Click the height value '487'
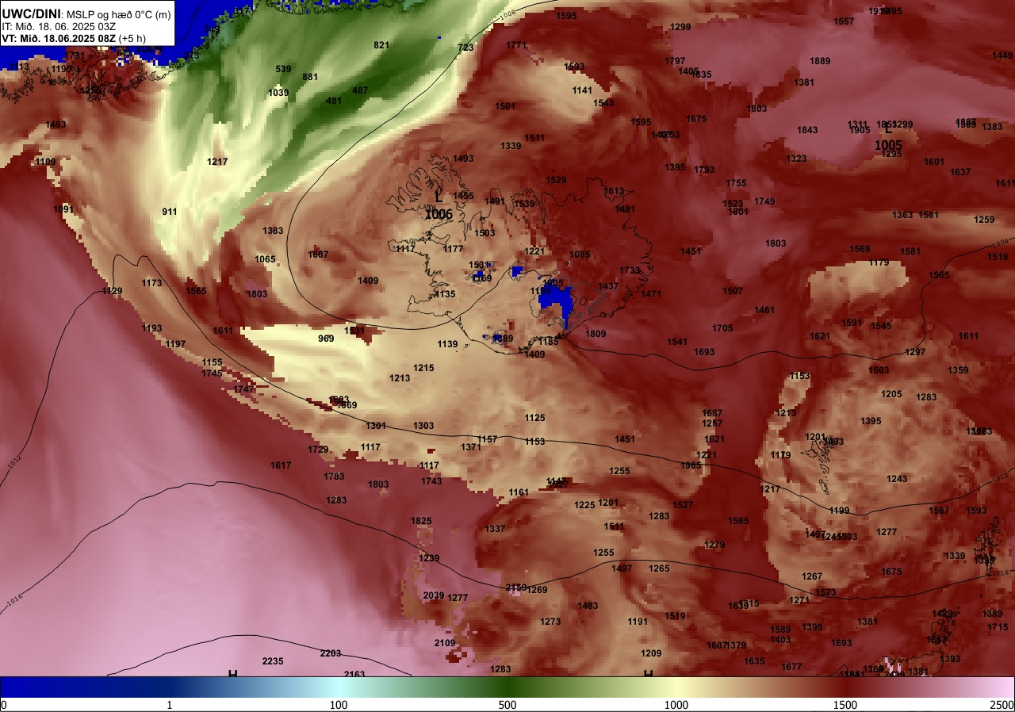1015x712 pixels. point(360,90)
